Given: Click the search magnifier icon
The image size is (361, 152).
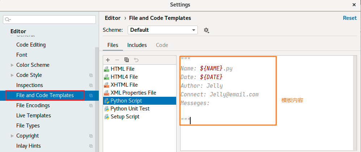Looking at the screenshot, I should (x=8, y=19).
